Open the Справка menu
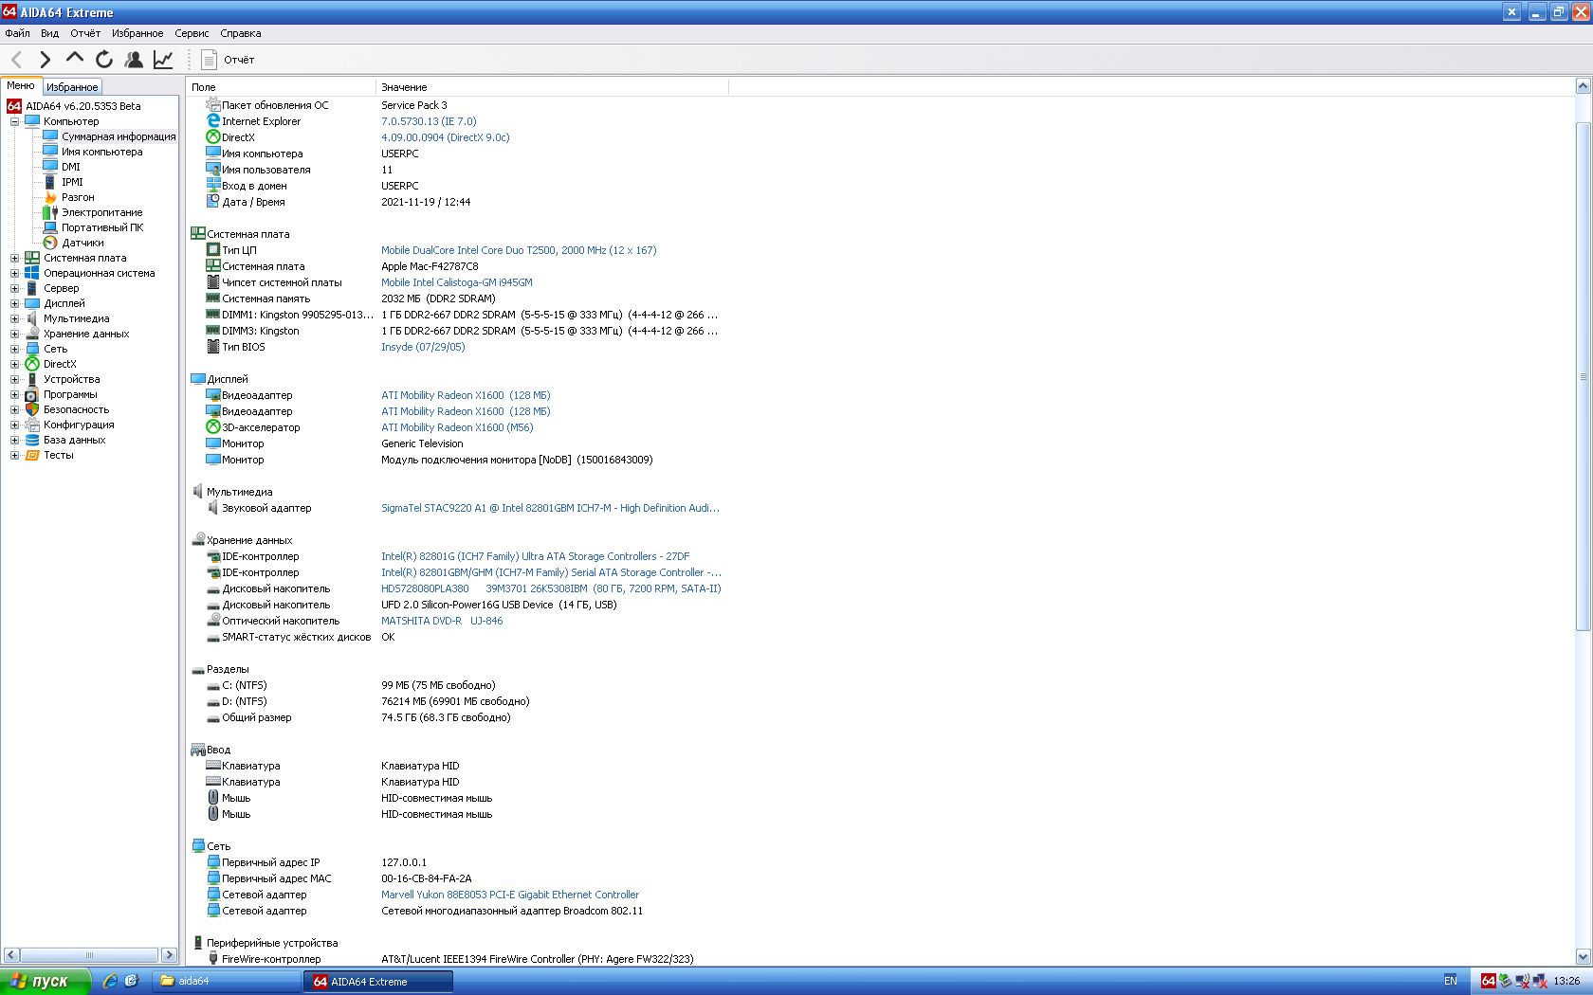This screenshot has width=1593, height=995. tap(241, 33)
